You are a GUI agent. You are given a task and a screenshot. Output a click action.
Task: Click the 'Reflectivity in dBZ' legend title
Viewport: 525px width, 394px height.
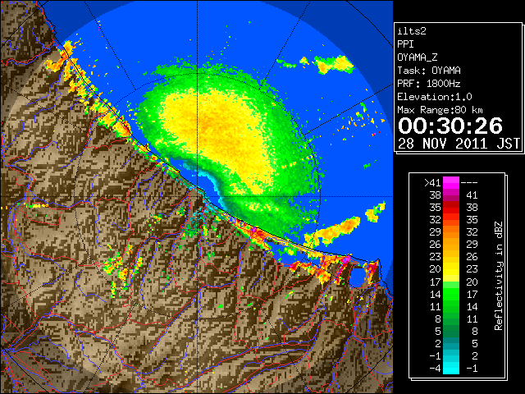[x=499, y=276]
